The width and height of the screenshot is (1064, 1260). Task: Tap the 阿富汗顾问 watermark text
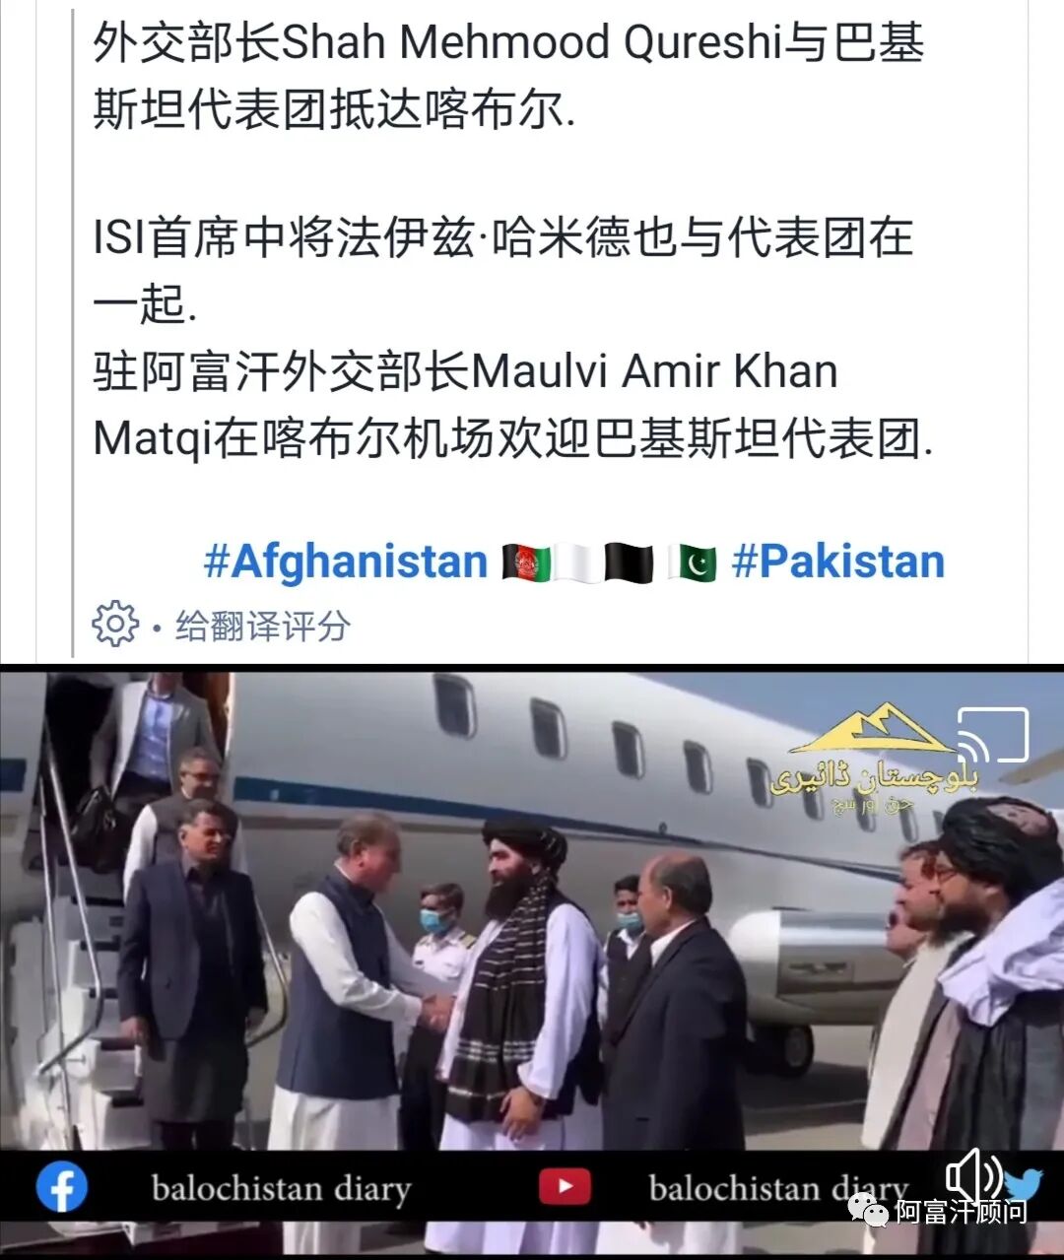point(962,1211)
